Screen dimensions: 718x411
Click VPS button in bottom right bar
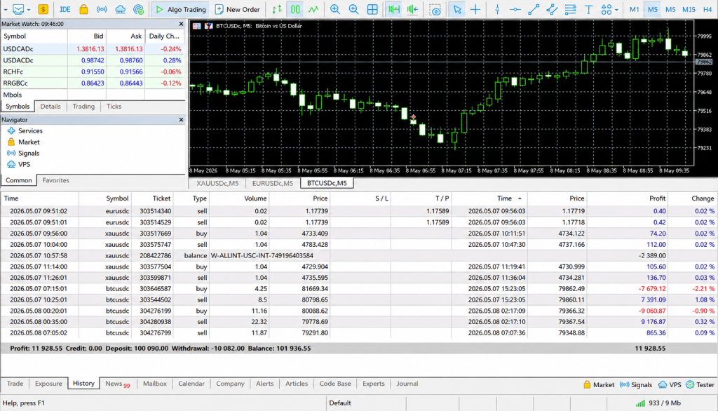point(670,385)
